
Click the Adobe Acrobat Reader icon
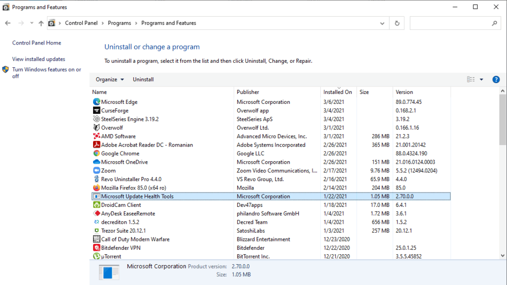pos(97,145)
